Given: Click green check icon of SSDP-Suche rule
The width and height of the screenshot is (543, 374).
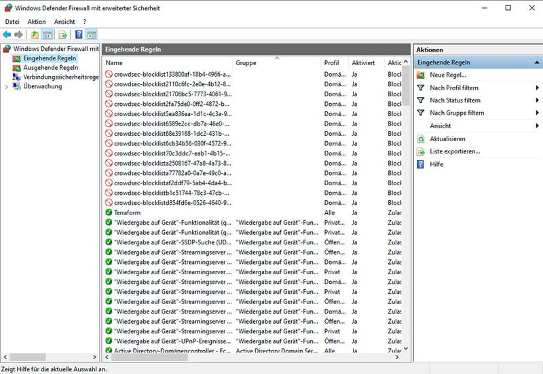Looking at the screenshot, I should point(109,242).
